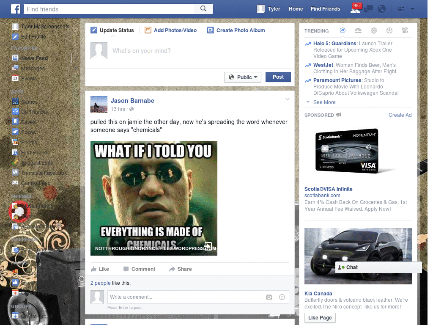Open the Public audience selector dropdown
Viewport: 433px width, 325px height.
[242, 77]
